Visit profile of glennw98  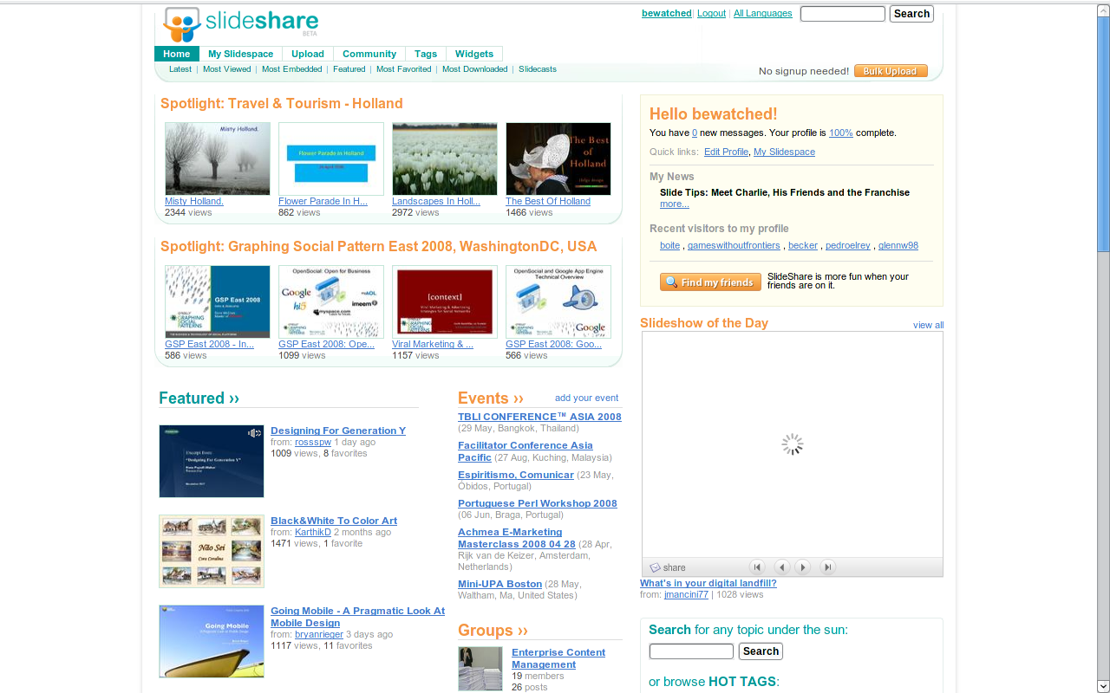[x=898, y=246]
